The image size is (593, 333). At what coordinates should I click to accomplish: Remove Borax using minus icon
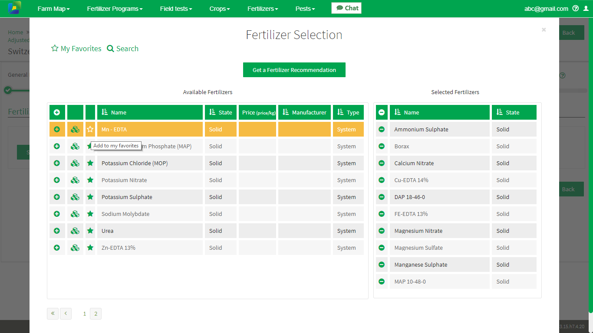coord(382,146)
